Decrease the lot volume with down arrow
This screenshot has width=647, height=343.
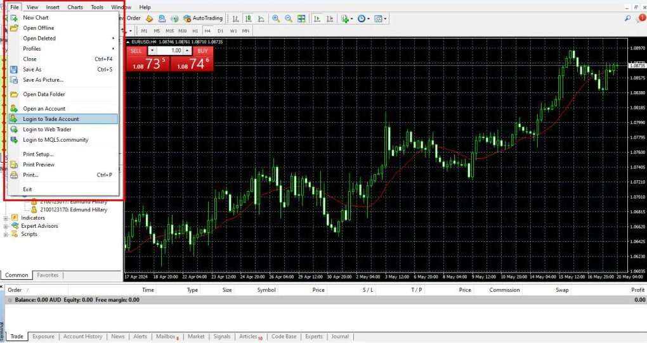(x=152, y=51)
